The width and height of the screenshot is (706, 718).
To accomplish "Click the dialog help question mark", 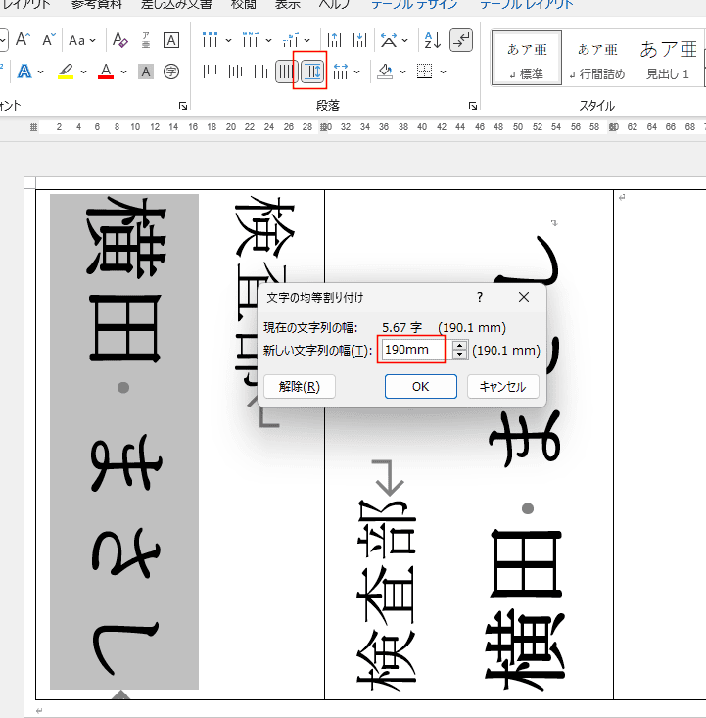I will [x=480, y=297].
